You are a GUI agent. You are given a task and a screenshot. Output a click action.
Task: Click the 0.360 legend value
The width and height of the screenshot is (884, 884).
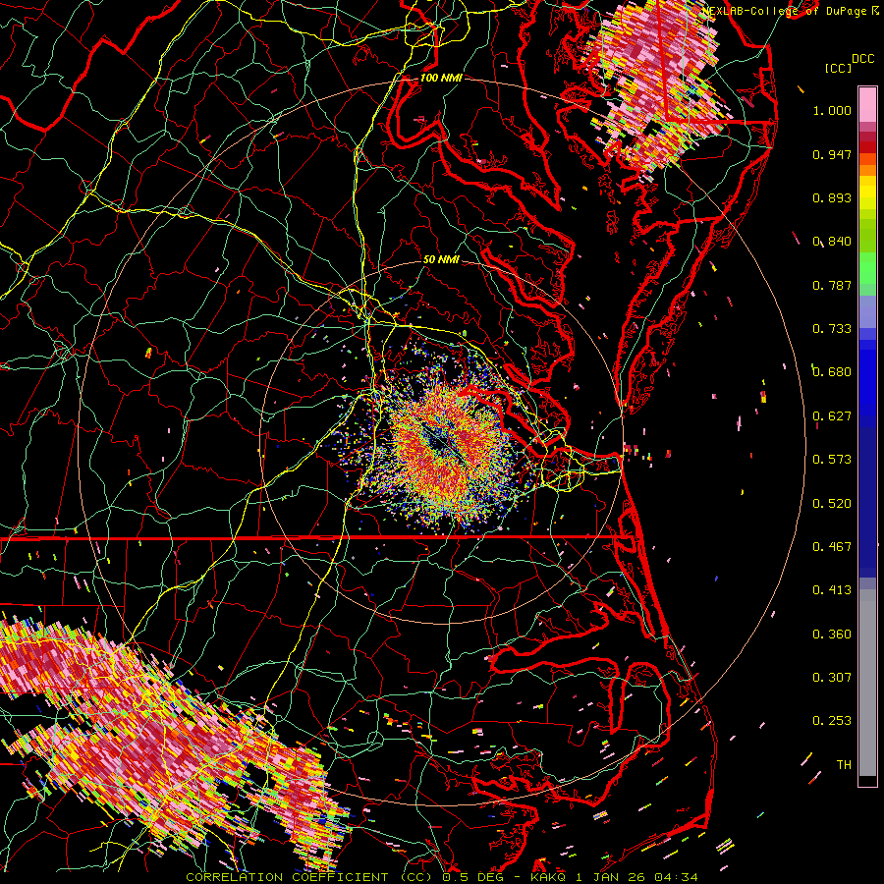pos(832,635)
